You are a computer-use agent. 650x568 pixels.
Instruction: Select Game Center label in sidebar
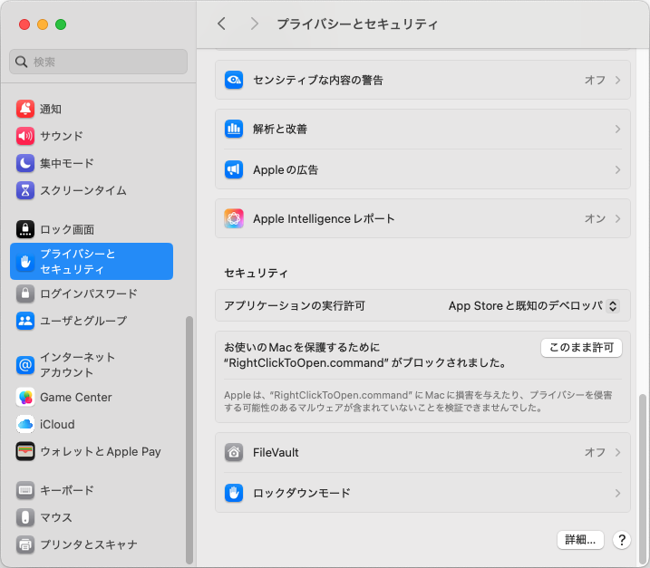(x=76, y=398)
